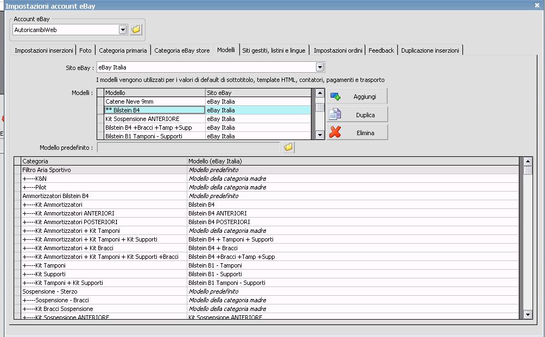The image size is (545, 337).
Task: Select Kit Tamponi + Kit Supporti row
Action: click(266, 283)
